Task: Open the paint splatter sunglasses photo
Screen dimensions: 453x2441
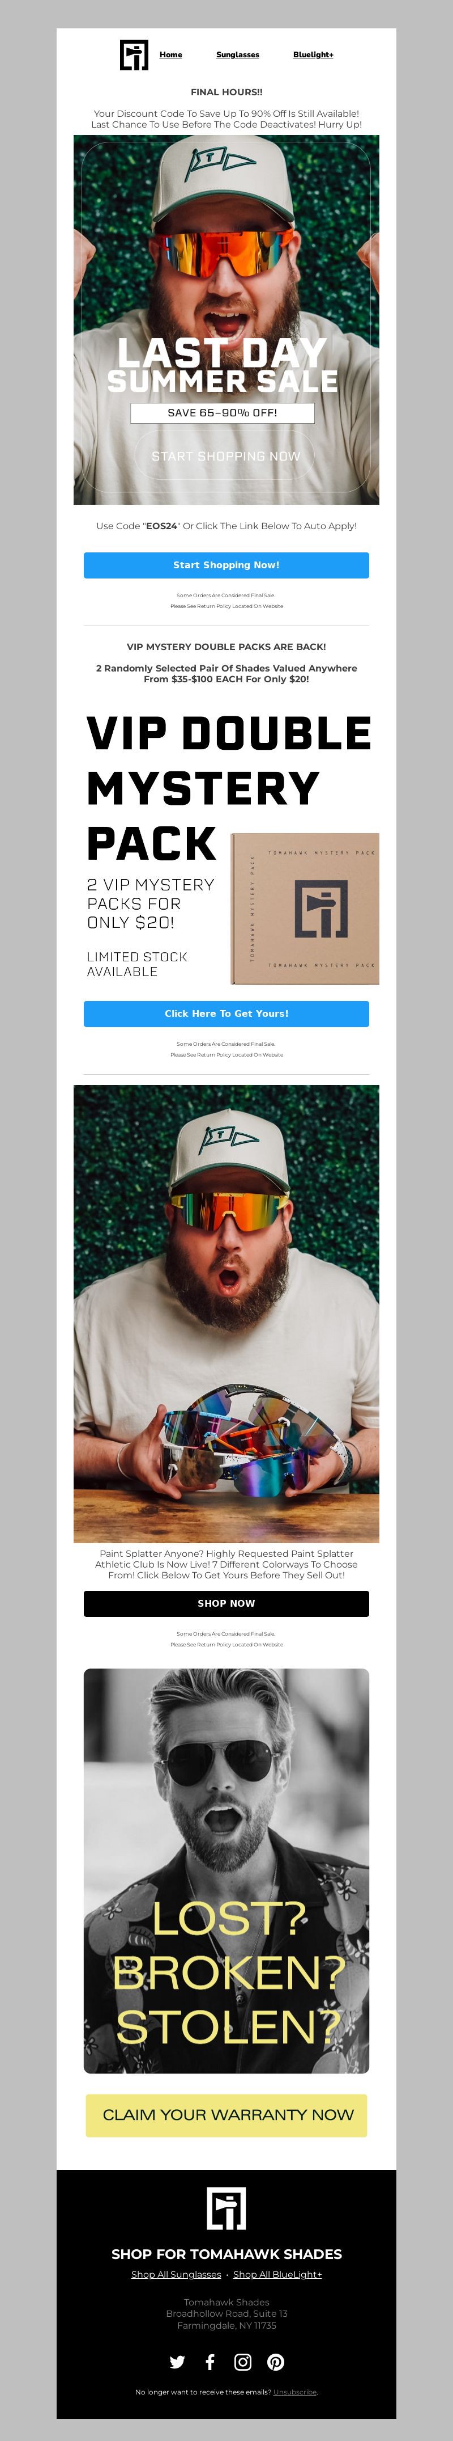Action: 226,1314
